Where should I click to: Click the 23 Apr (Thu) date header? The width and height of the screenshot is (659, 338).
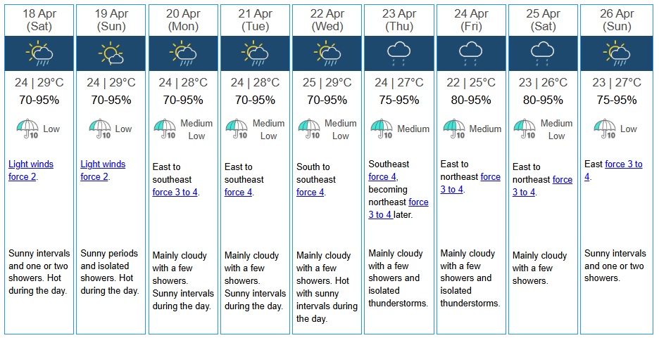click(398, 20)
